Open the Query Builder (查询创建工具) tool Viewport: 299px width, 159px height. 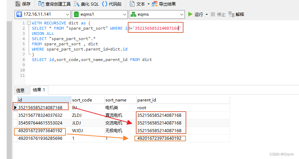tap(55, 4)
